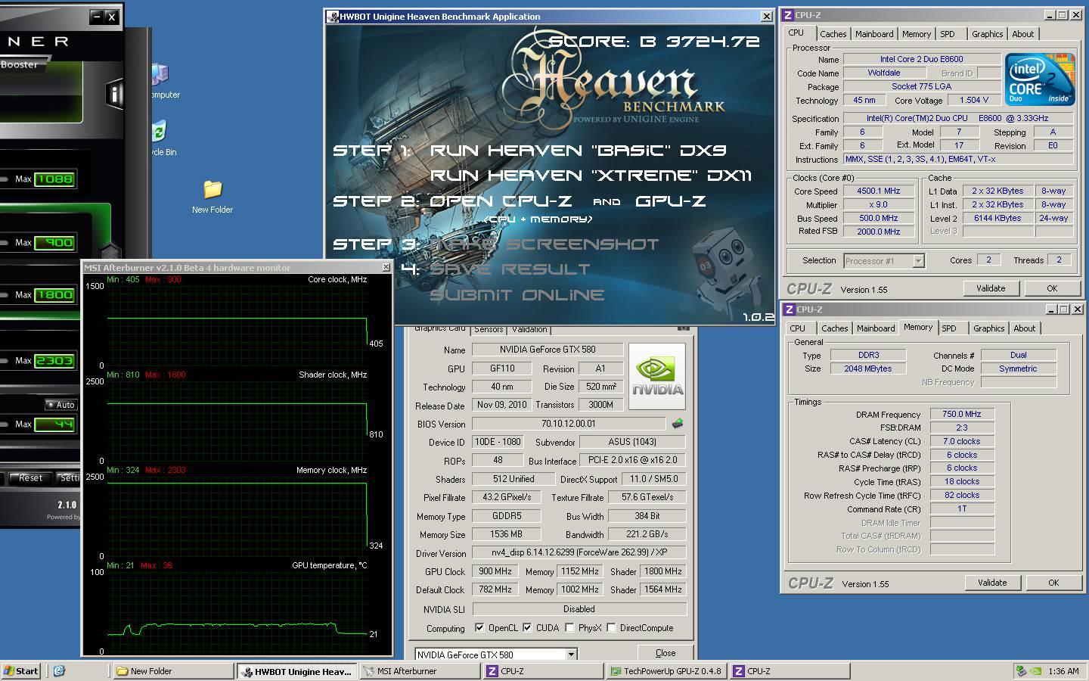
Task: Select the 44 Max fan speed field
Action: click(x=54, y=424)
